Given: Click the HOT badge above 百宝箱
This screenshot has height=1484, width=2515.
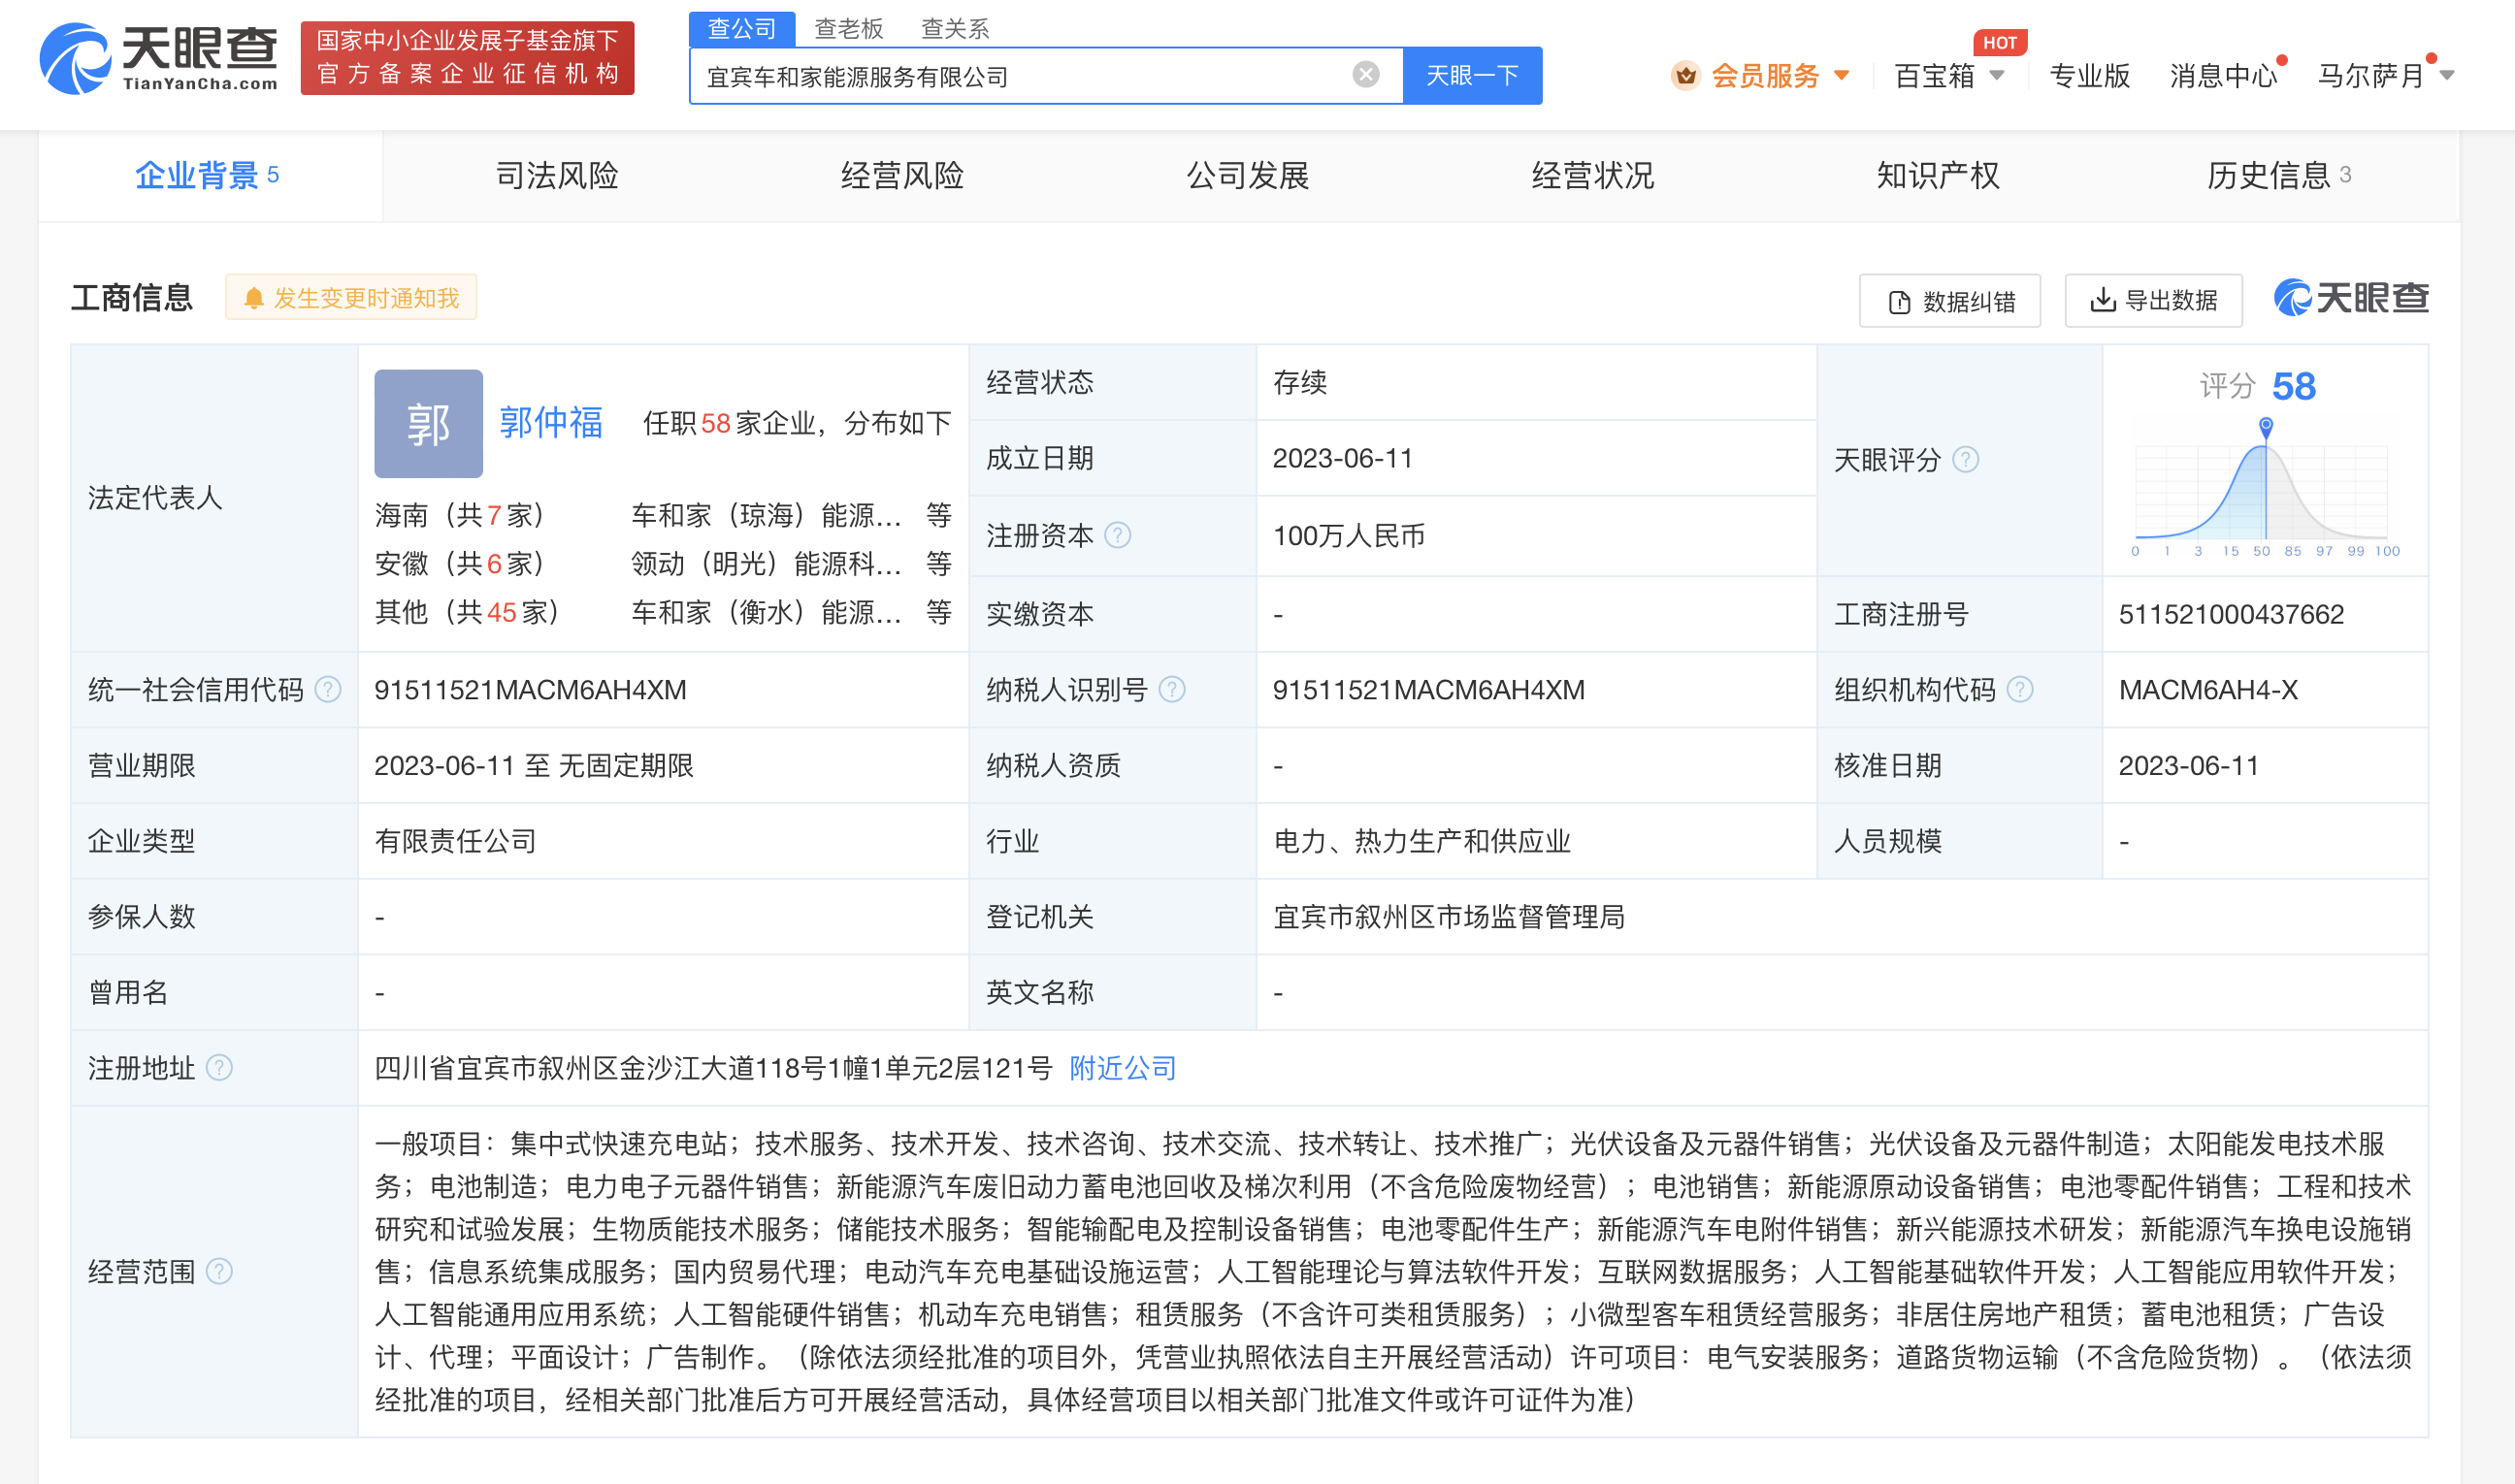Looking at the screenshot, I should [x=2000, y=42].
